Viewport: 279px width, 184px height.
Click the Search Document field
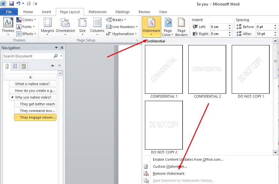pyautogui.click(x=27, y=56)
